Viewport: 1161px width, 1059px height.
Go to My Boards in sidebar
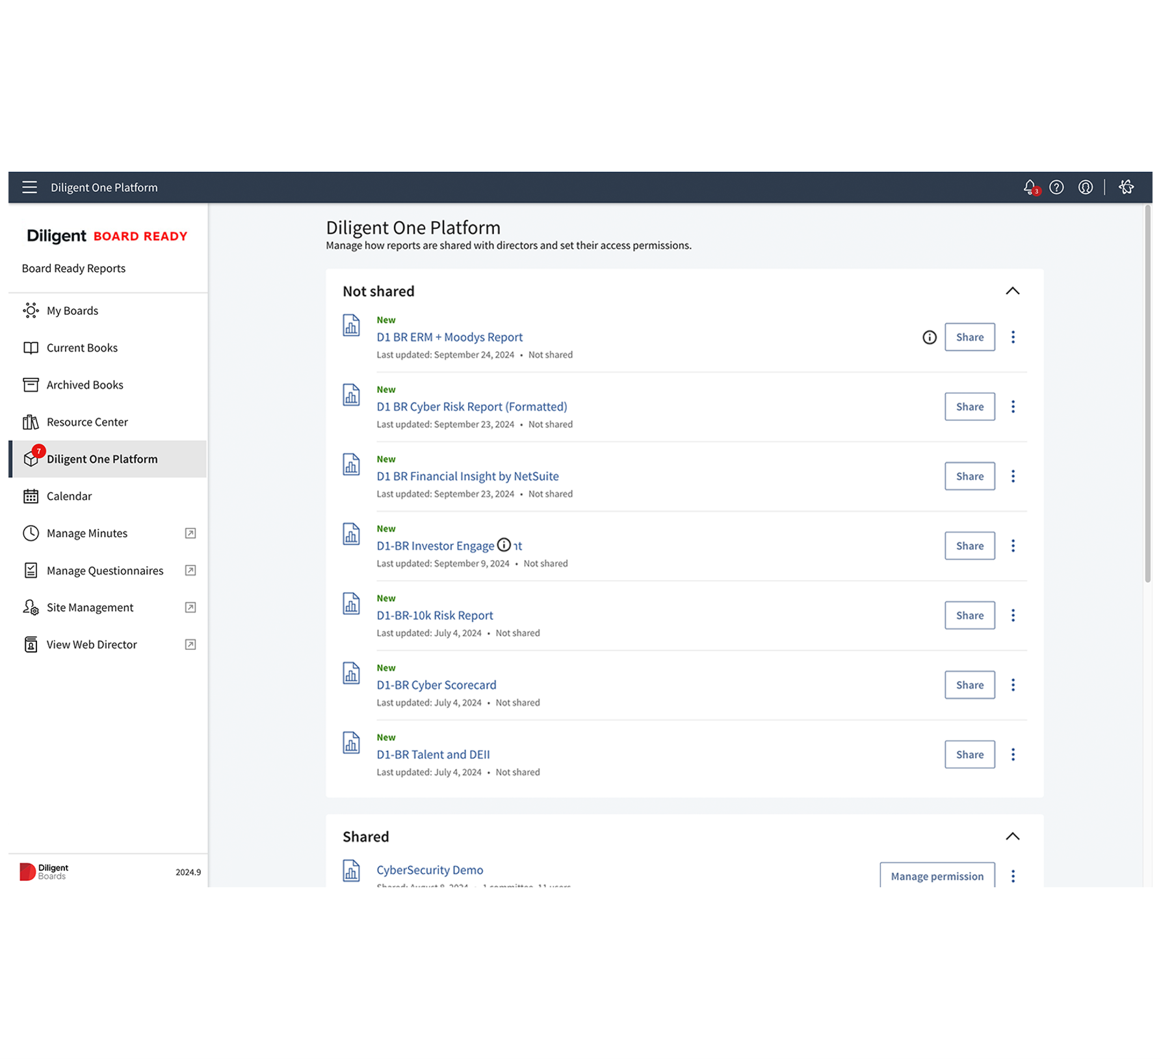[72, 311]
